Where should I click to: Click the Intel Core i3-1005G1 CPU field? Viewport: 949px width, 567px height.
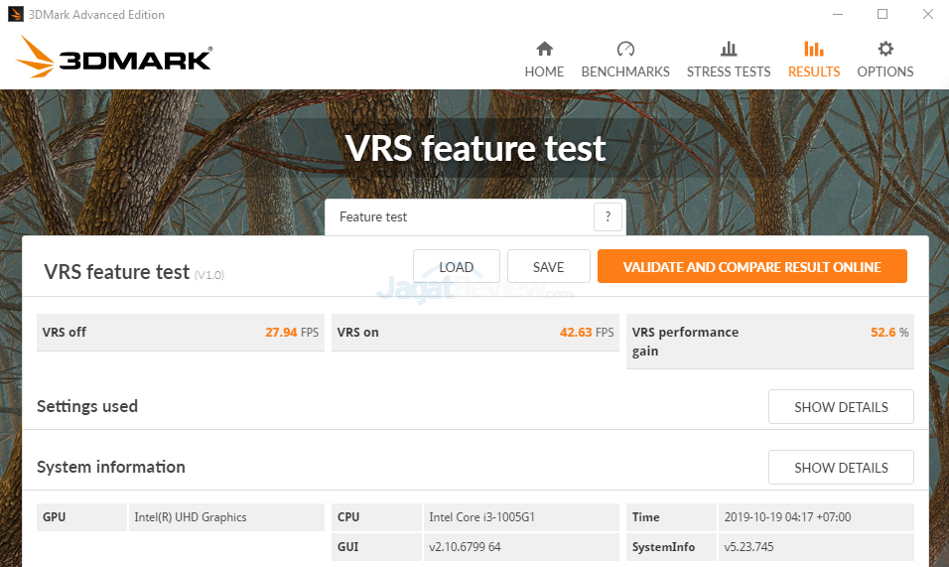pyautogui.click(x=522, y=517)
